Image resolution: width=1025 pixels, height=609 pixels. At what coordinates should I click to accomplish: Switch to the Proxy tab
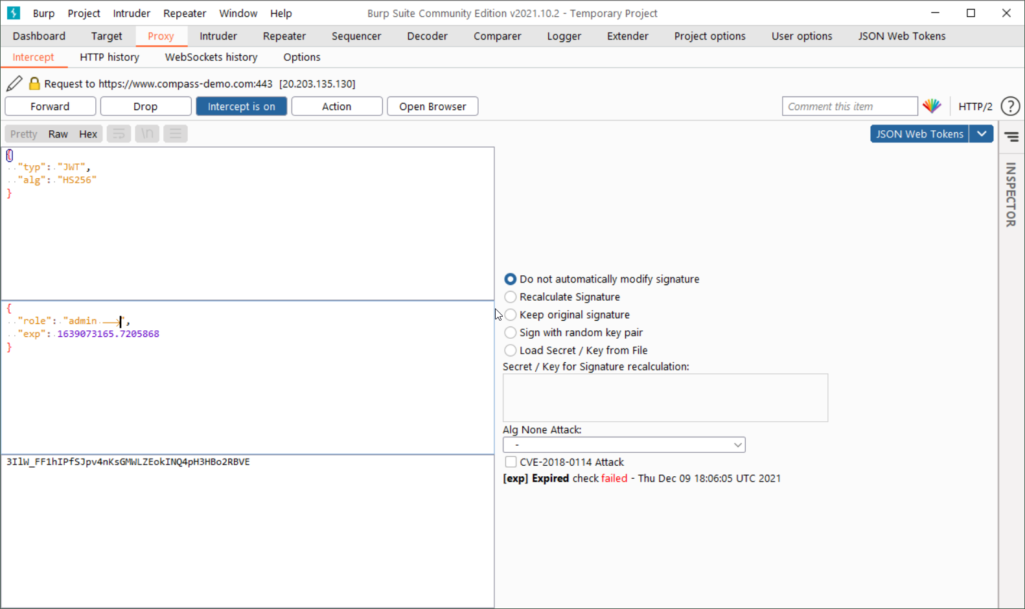(x=161, y=36)
